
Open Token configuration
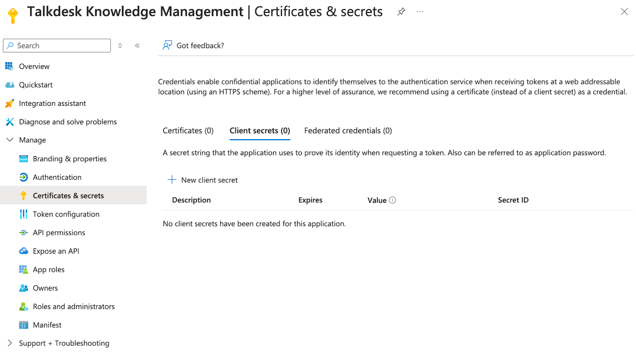66,214
